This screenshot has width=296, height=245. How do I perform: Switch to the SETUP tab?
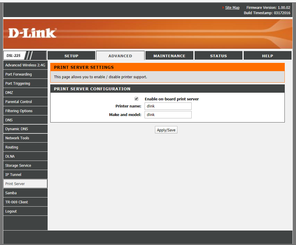71,56
